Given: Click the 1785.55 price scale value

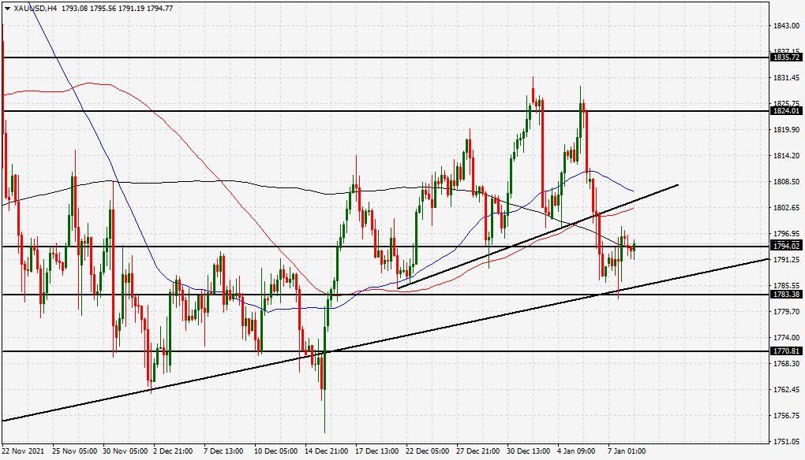Looking at the screenshot, I should (786, 285).
